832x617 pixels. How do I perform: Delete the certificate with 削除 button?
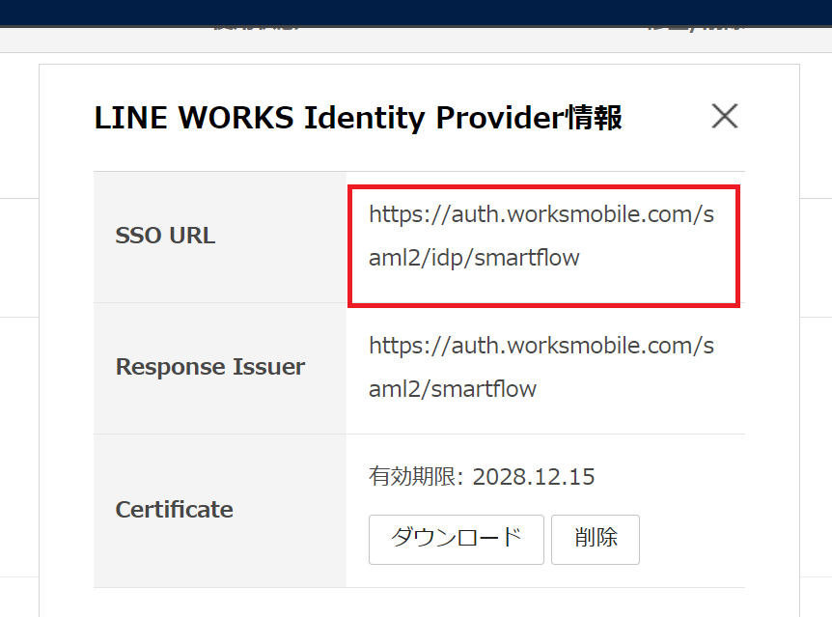(596, 539)
